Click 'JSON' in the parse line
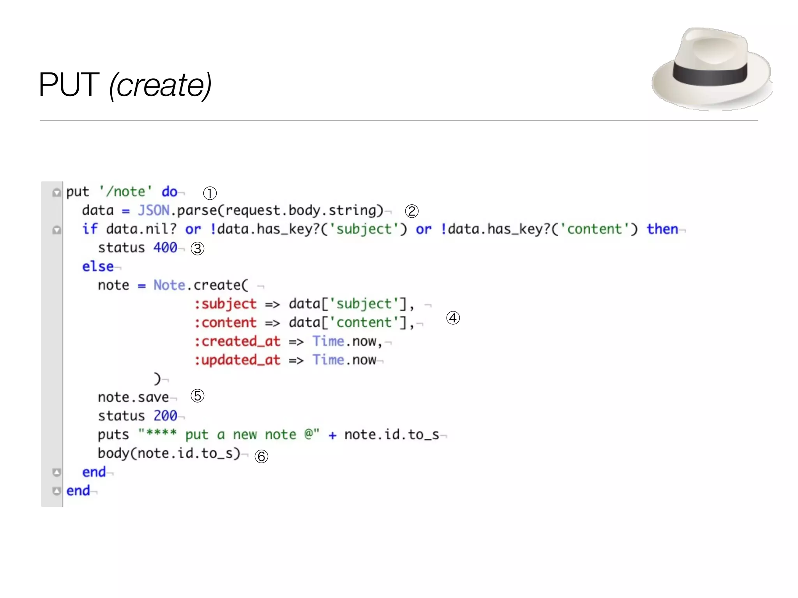 point(154,211)
